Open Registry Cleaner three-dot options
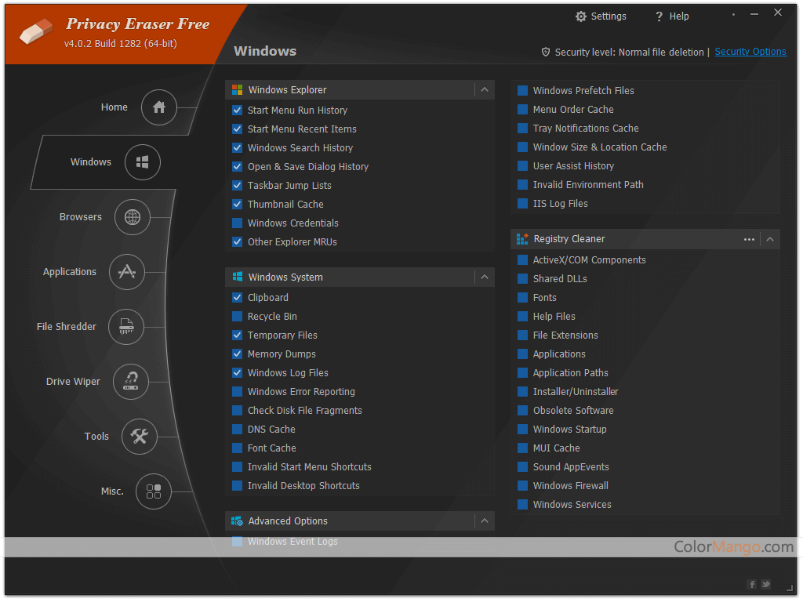The width and height of the screenshot is (803, 602). 749,239
